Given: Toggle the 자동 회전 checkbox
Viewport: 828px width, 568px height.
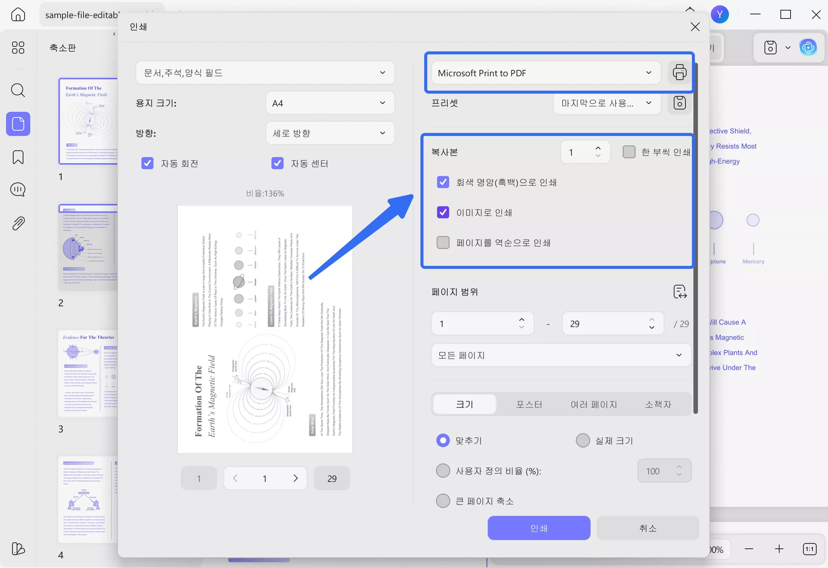Looking at the screenshot, I should pos(147,163).
